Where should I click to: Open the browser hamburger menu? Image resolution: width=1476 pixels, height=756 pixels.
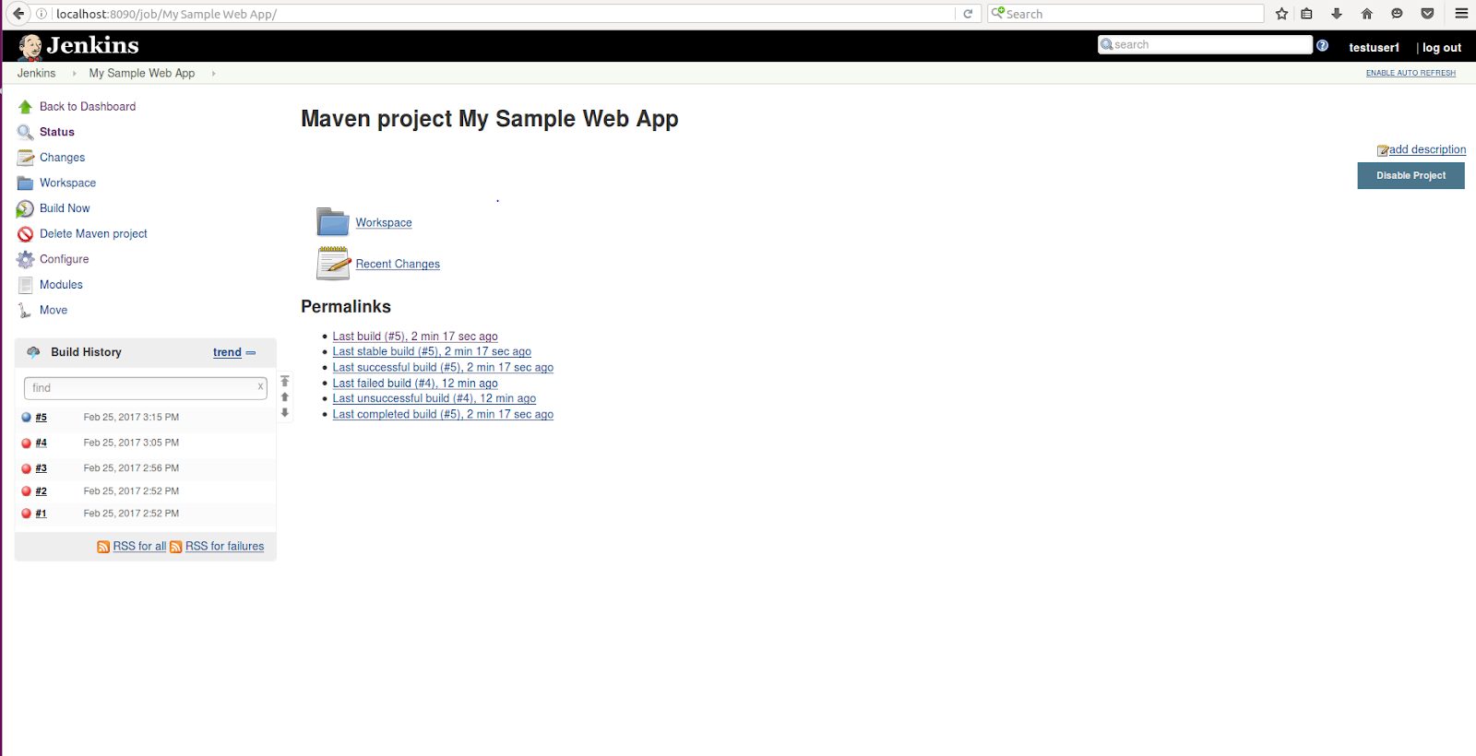1461,14
